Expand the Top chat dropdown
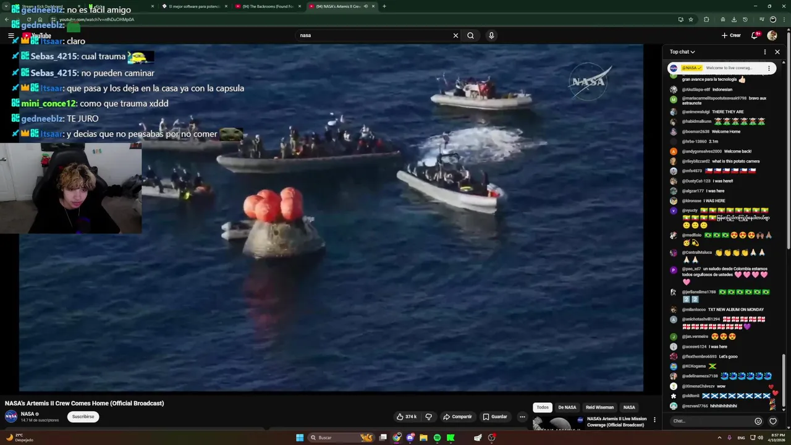The image size is (791, 445). pyautogui.click(x=682, y=52)
